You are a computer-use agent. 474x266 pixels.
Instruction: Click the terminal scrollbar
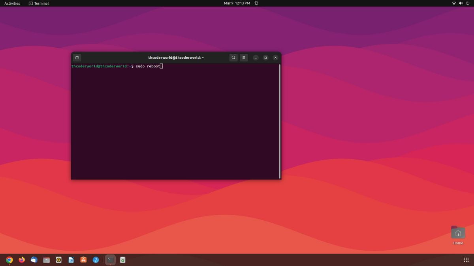click(x=279, y=118)
